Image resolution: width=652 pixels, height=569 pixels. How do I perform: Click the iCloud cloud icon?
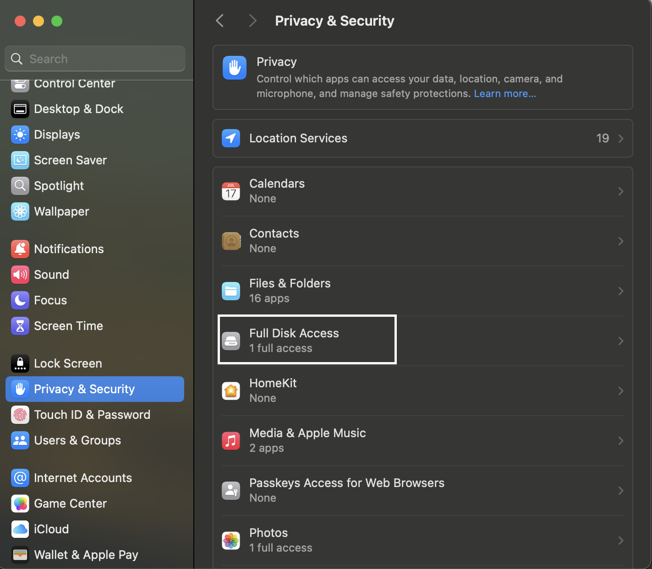tap(20, 529)
